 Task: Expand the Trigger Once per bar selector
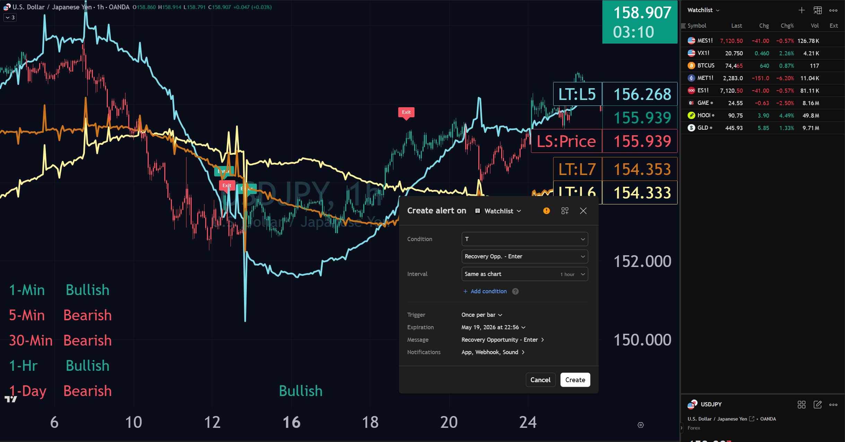[x=481, y=315]
